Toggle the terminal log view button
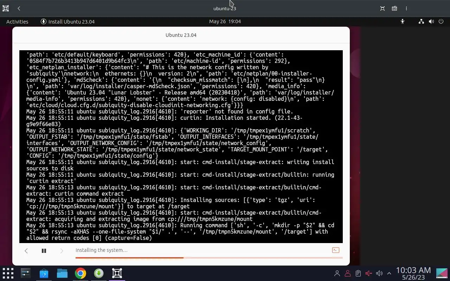 point(335,250)
